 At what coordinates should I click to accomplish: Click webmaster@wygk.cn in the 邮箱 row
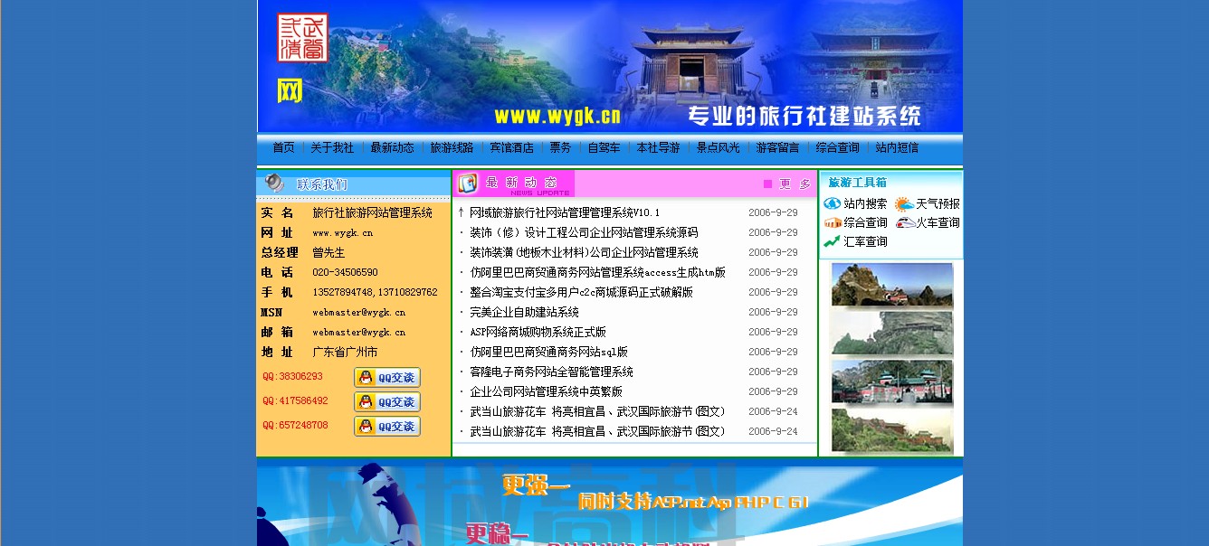tap(358, 332)
